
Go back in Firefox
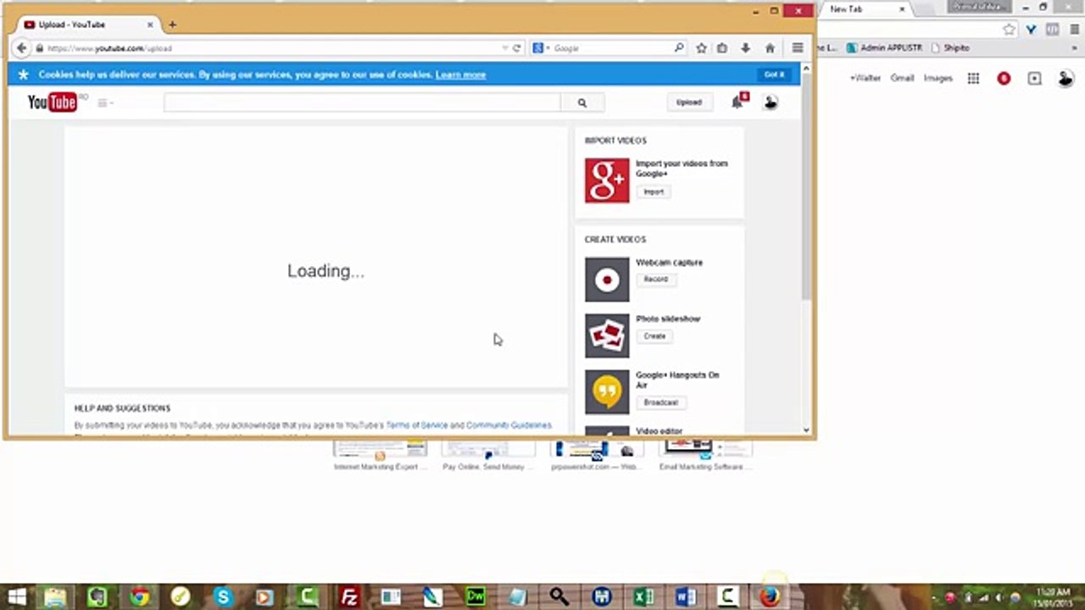click(22, 48)
